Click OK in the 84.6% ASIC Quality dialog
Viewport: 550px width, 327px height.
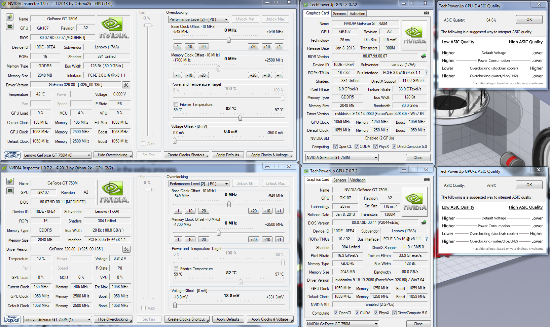tap(529, 19)
